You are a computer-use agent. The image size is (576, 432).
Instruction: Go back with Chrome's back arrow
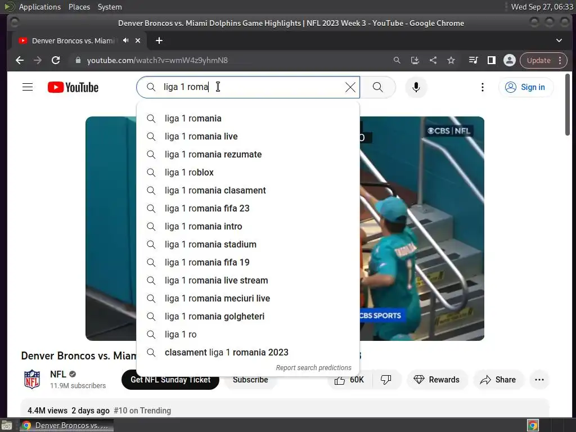tap(20, 60)
